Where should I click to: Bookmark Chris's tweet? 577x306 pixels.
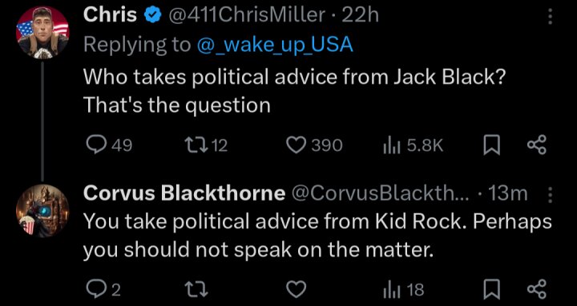(492, 146)
